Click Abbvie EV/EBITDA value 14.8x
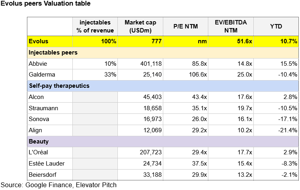300x190 pixels. (x=245, y=63)
